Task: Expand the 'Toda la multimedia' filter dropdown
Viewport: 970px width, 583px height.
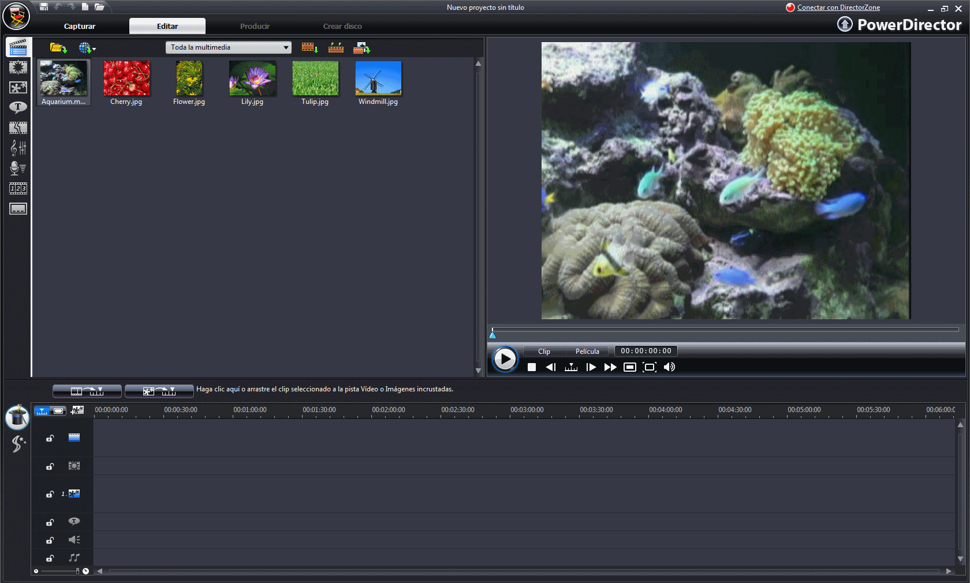Action: click(x=286, y=47)
